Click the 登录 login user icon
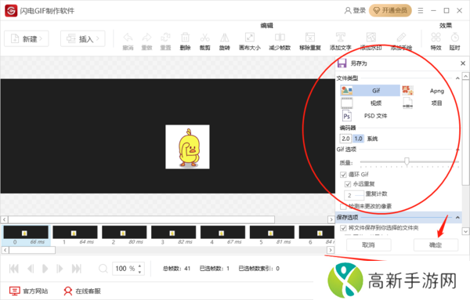 [348, 11]
